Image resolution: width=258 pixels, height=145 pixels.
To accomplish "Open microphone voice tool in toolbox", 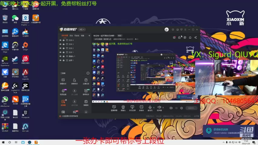I will pos(63,92).
